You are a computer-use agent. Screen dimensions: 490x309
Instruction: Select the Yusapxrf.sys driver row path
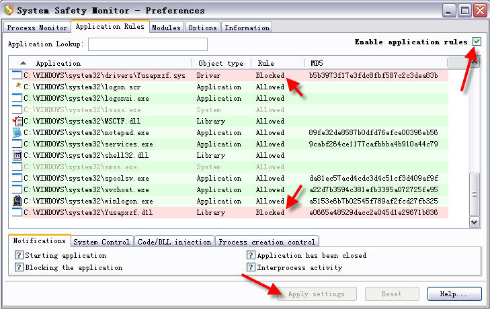(104, 75)
